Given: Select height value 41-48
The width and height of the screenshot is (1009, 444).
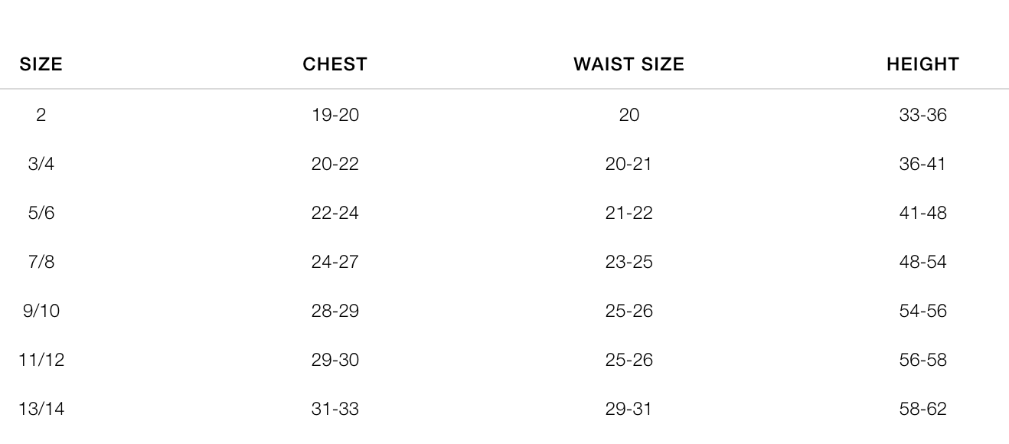Looking at the screenshot, I should (x=922, y=213).
